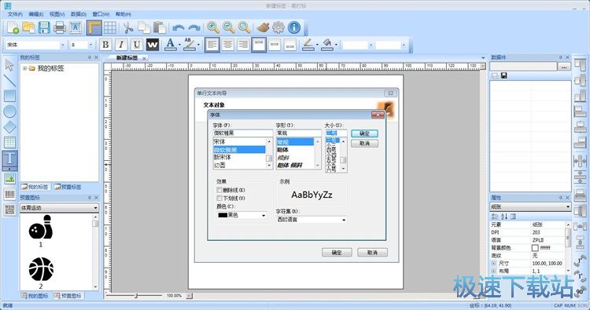Image resolution: width=590 pixels, height=310 pixels.
Task: Open the blue info icon
Action: click(294, 27)
